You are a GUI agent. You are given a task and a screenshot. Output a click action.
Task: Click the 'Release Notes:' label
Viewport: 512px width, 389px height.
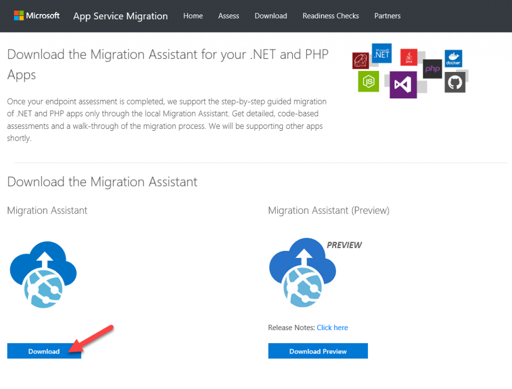pos(291,328)
